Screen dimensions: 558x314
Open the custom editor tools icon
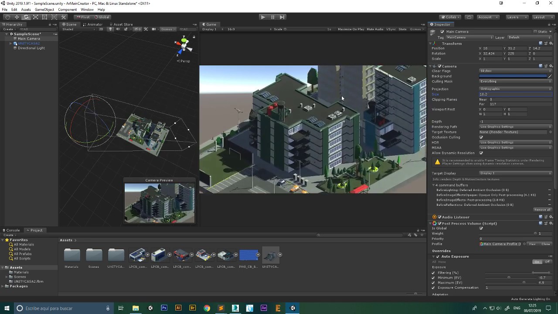click(x=64, y=17)
